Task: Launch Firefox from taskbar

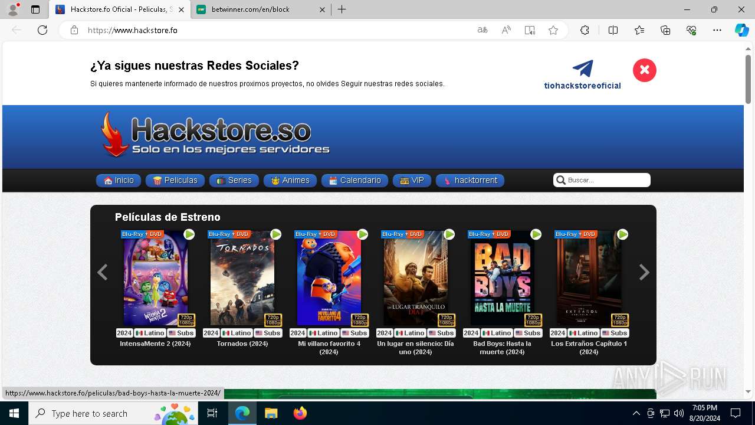Action: coord(300,413)
